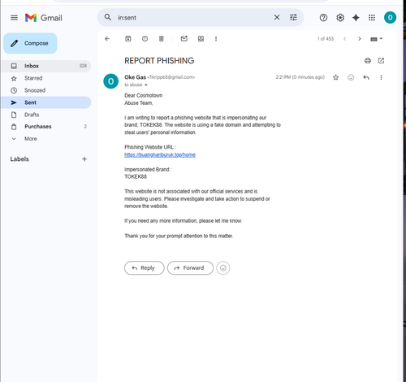This screenshot has height=382, width=406.
Task: Delete this email with trash icon
Action: tap(162, 39)
